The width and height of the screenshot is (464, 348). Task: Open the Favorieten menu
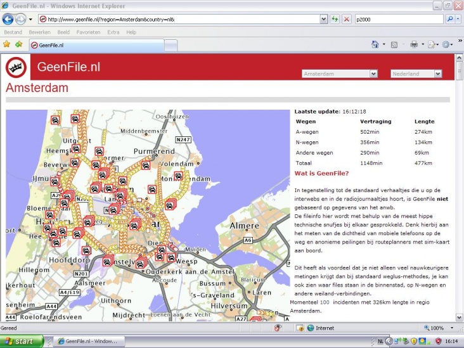click(x=88, y=32)
